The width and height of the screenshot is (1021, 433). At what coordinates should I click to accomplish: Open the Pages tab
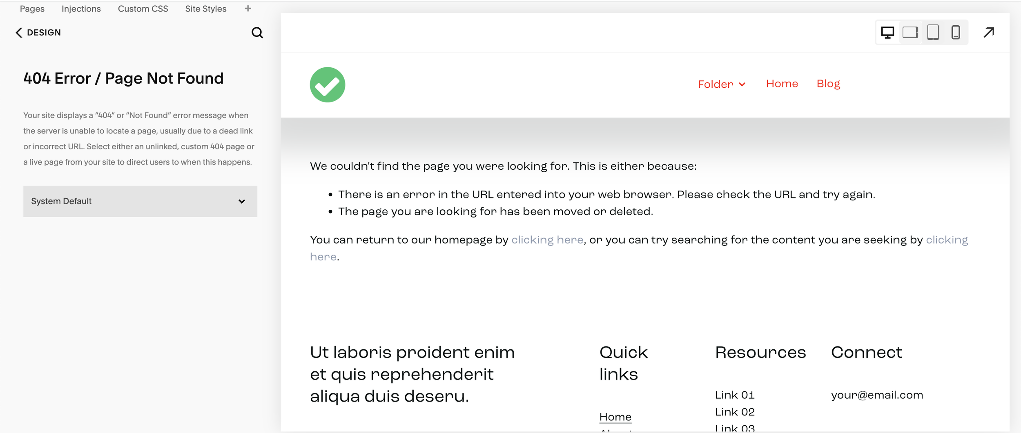coord(32,9)
